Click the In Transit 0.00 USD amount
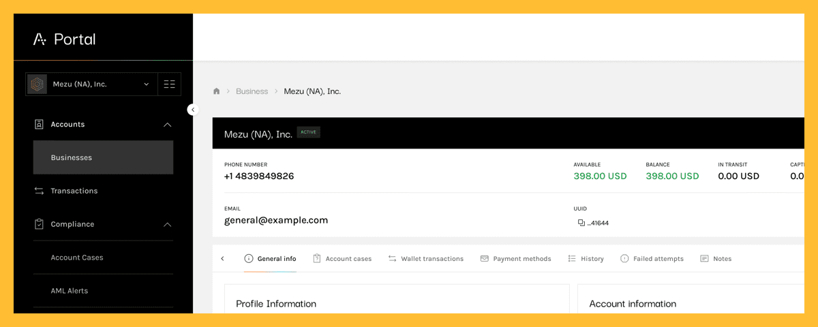Viewport: 818px width, 327px height. (738, 176)
